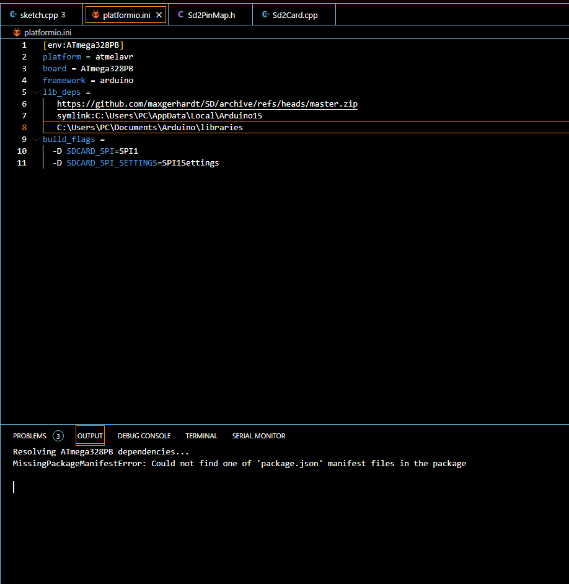The width and height of the screenshot is (569, 584).
Task: Select the platformio.ini editor tab
Action: 126,15
